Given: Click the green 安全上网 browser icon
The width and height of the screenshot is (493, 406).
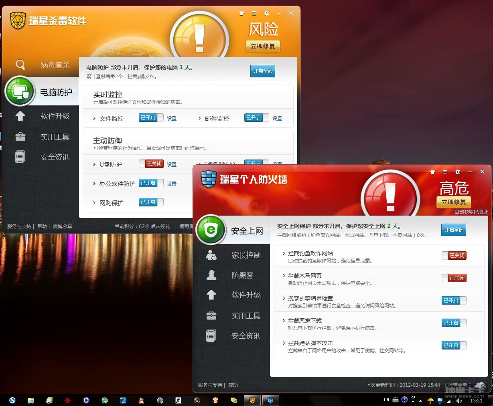Looking at the screenshot, I should pos(211,230).
